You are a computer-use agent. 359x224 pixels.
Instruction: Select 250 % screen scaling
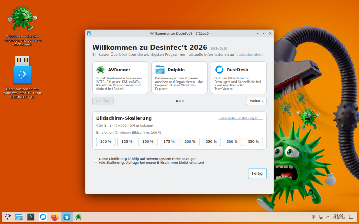211,142
